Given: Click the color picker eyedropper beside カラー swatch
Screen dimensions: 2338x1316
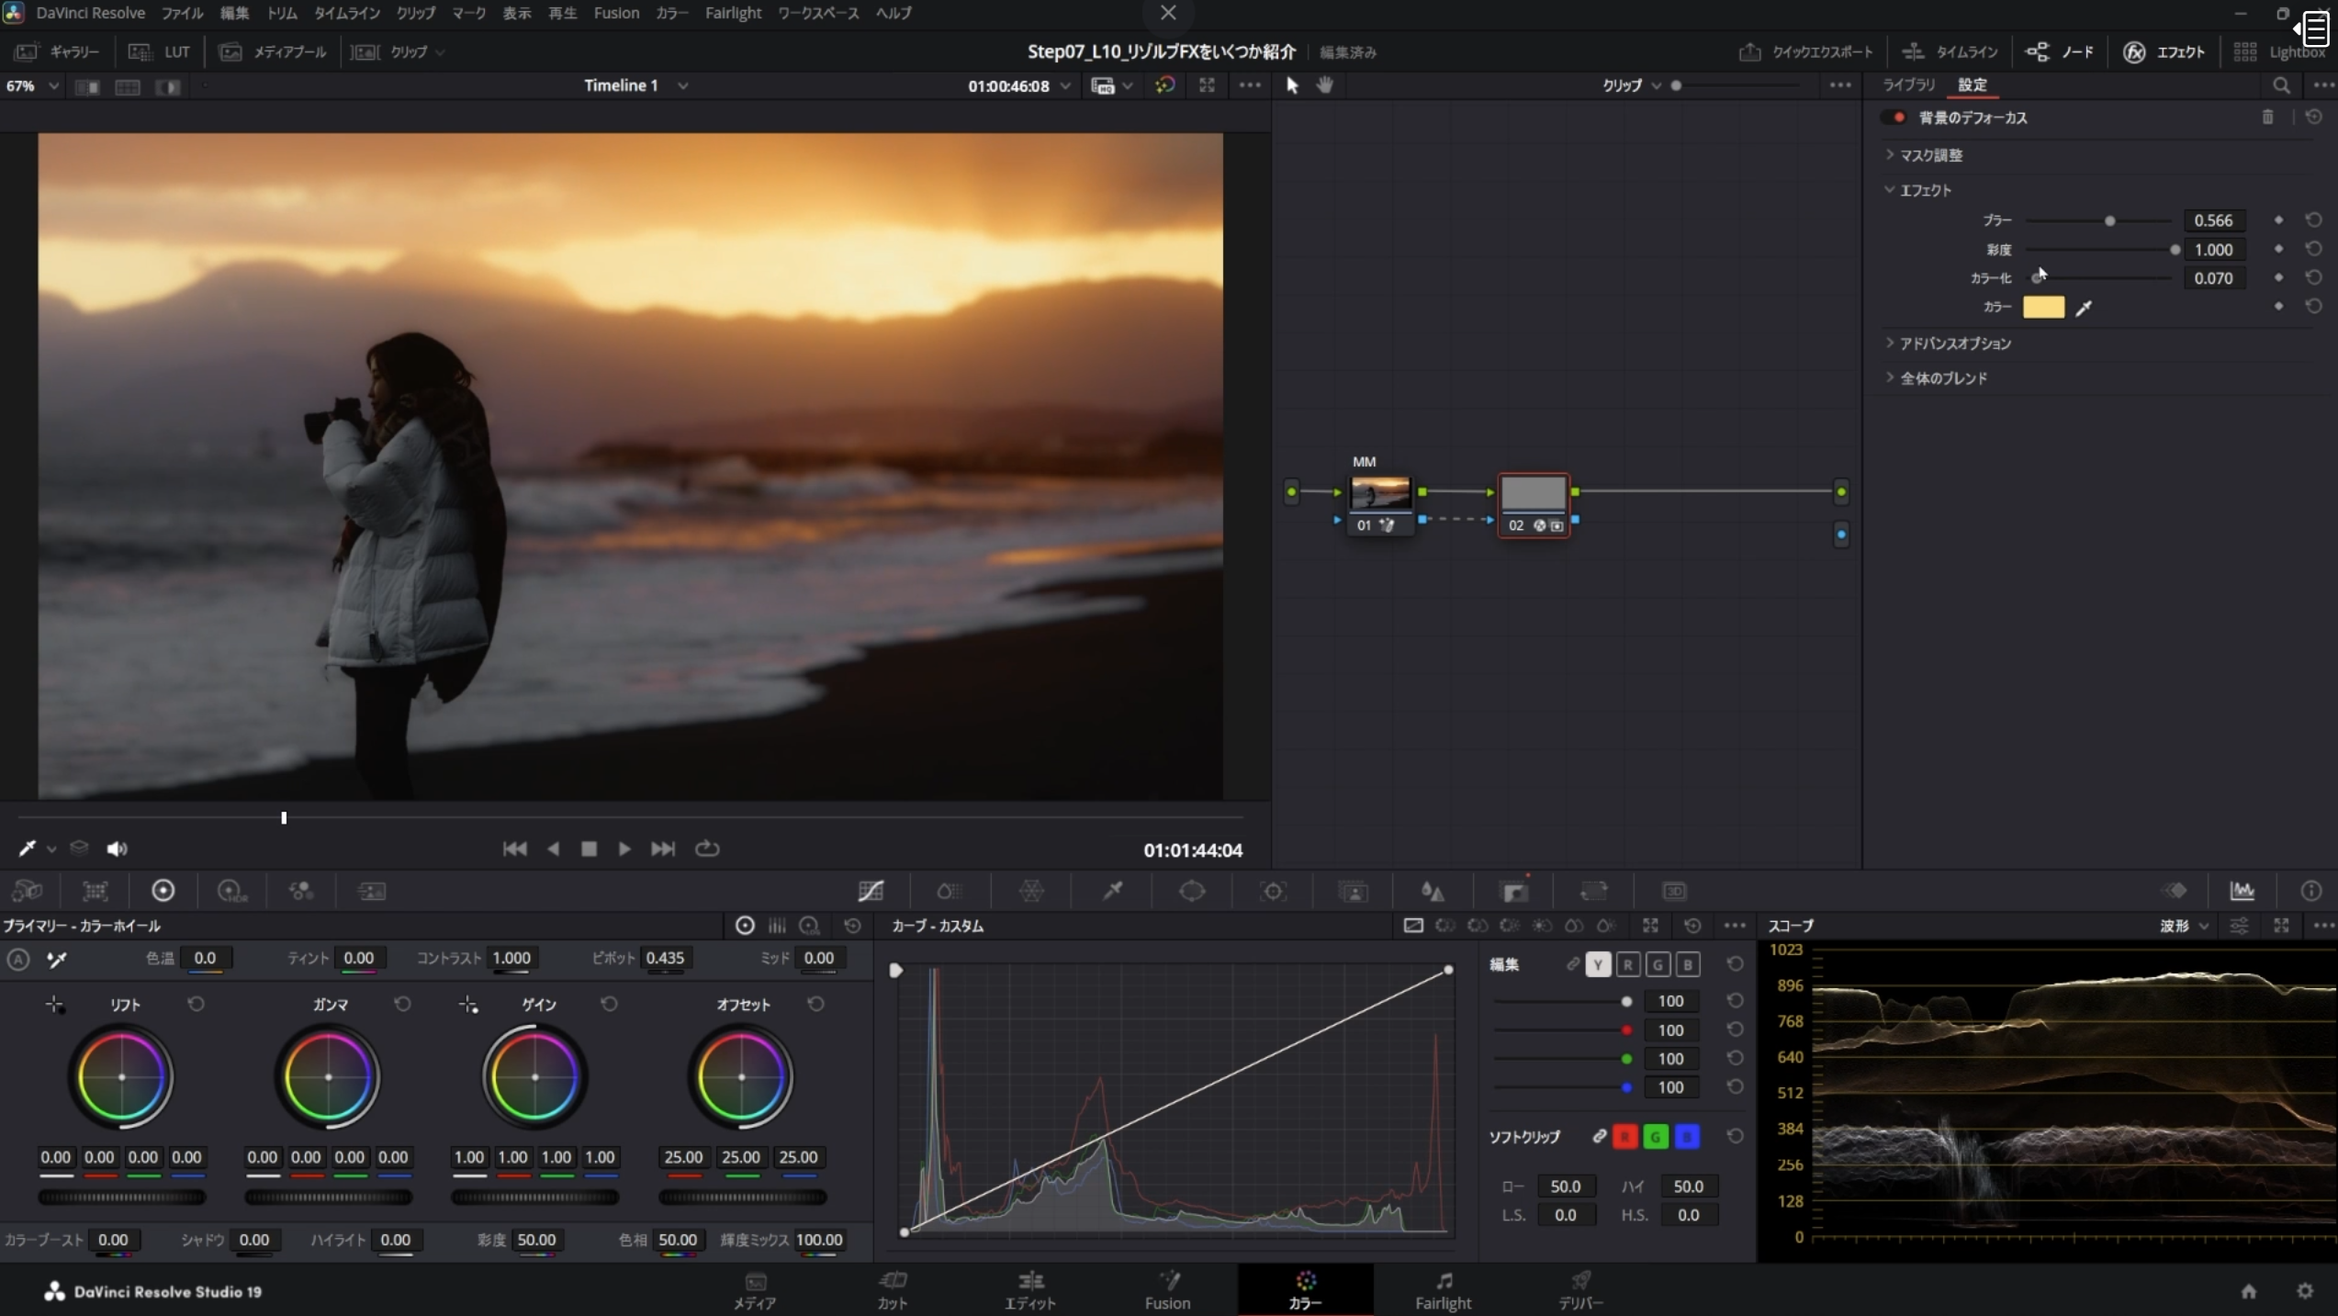Looking at the screenshot, I should [x=2084, y=308].
